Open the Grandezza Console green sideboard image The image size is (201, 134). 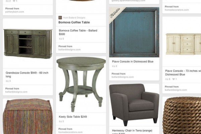(28, 44)
